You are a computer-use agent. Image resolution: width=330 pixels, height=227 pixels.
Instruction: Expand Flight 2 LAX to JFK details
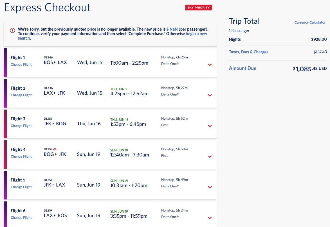pos(210,96)
